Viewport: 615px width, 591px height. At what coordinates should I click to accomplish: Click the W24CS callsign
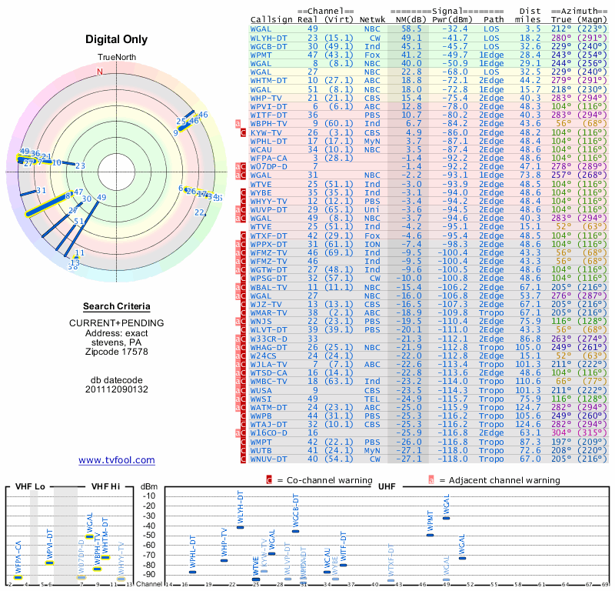tap(264, 356)
